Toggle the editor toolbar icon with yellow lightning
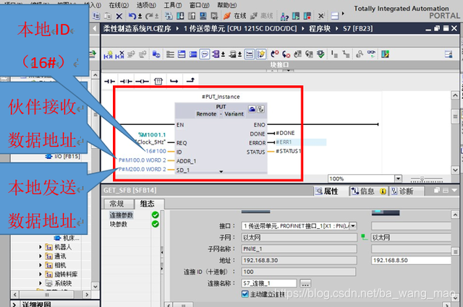The height and width of the screenshot is (307, 463). [x=261, y=54]
